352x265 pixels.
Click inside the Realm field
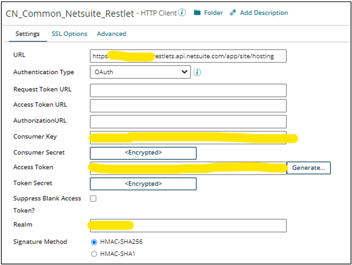(188, 225)
